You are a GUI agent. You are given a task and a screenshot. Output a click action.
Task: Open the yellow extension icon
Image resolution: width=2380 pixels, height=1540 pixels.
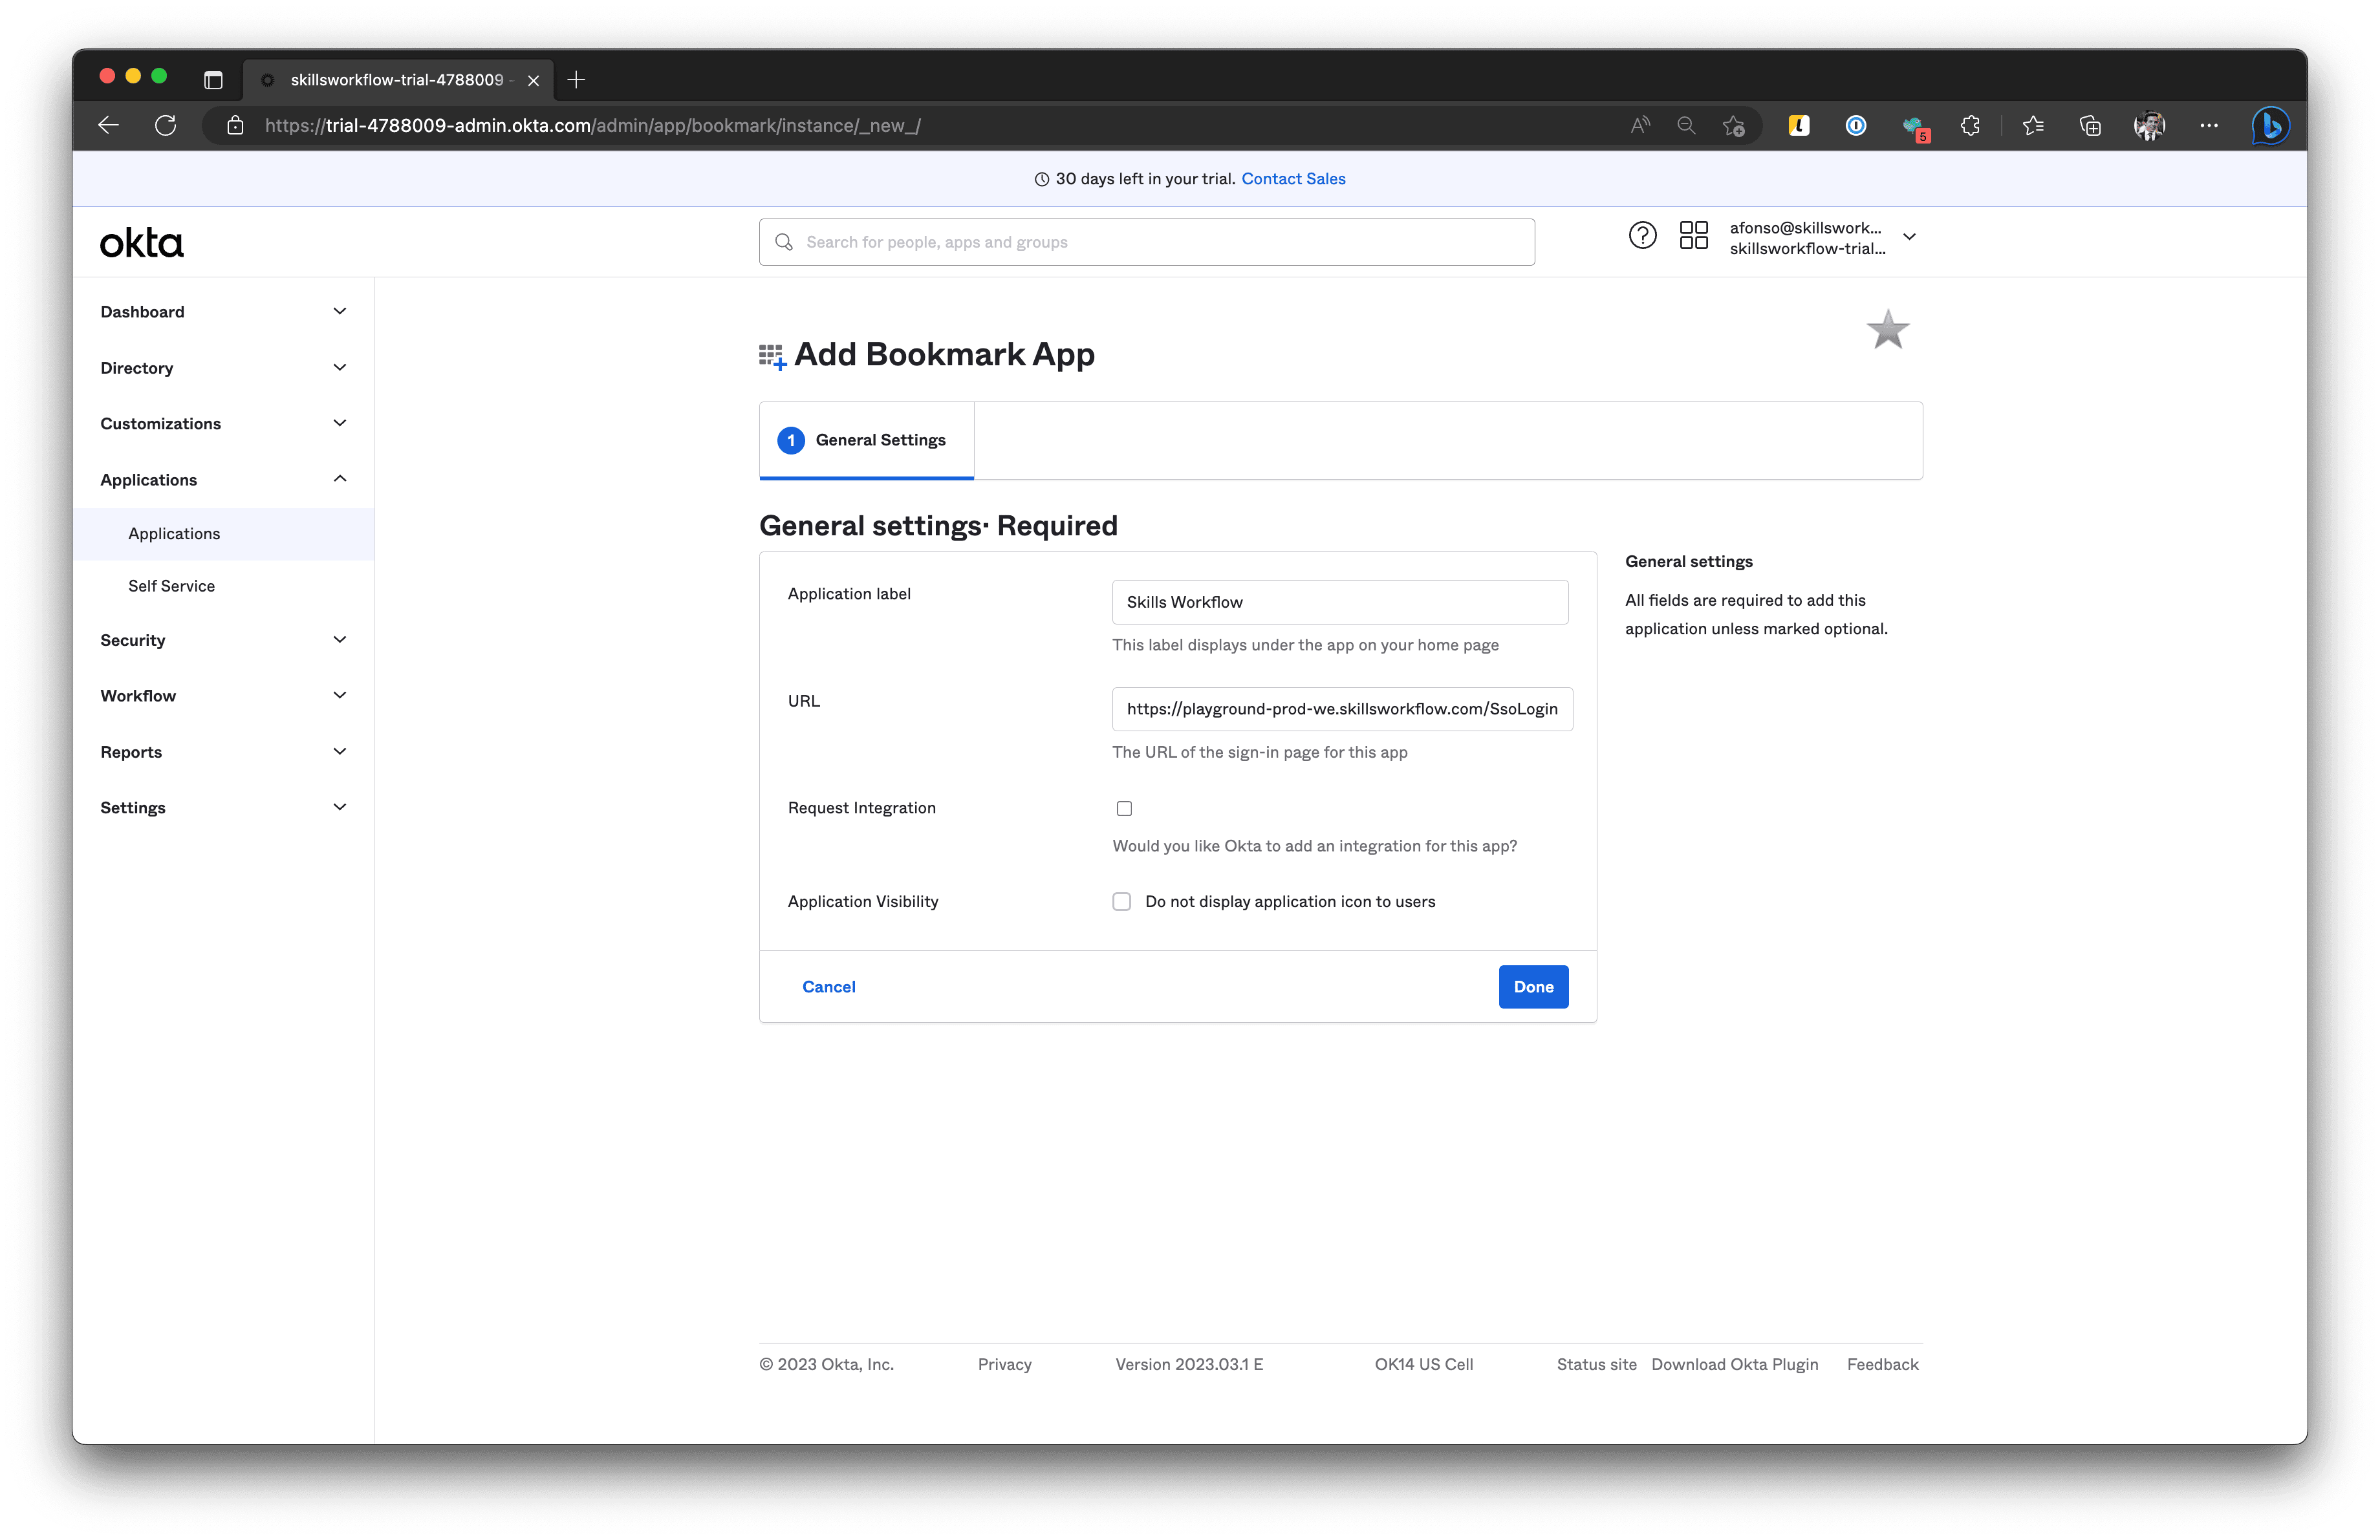(x=1799, y=125)
